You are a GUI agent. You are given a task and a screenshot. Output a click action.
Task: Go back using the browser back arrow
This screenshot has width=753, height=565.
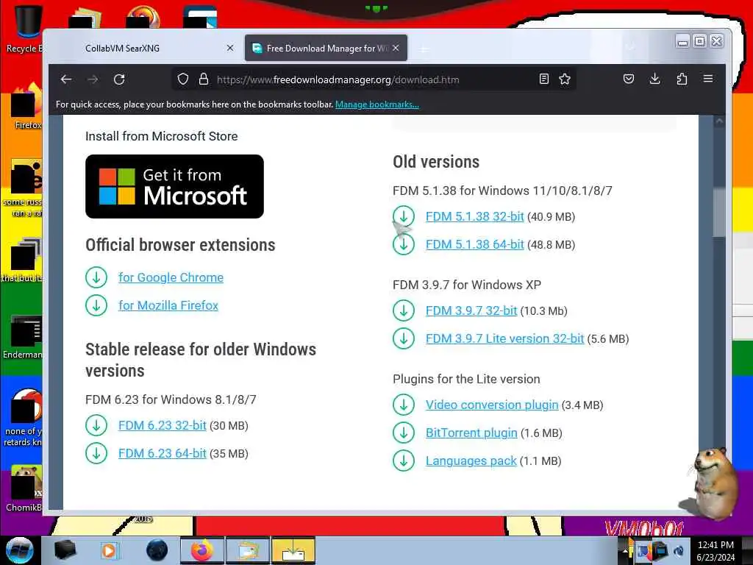click(x=66, y=79)
